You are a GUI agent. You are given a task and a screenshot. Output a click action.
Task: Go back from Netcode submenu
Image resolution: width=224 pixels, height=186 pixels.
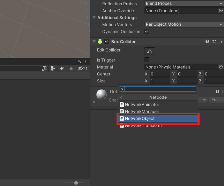click(121, 97)
